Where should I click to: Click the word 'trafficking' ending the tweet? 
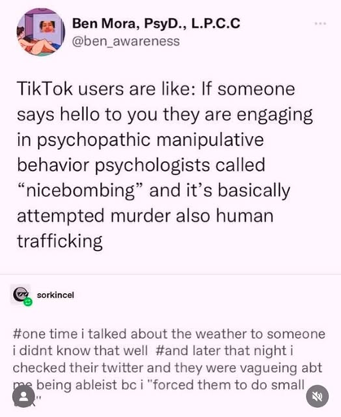[59, 241]
